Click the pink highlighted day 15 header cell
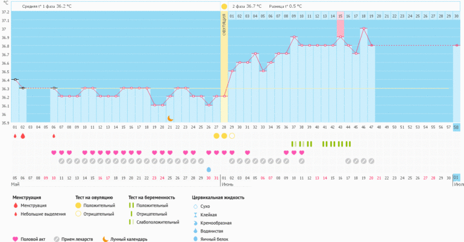The width and height of the screenshot is (464, 242). (340, 16)
